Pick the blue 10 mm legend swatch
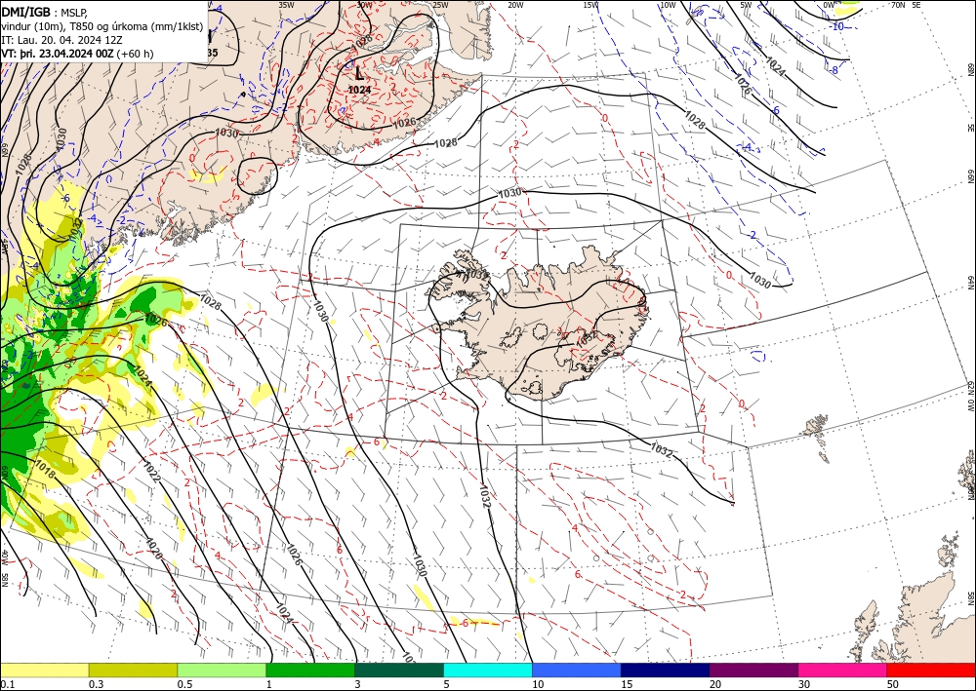 click(577, 670)
